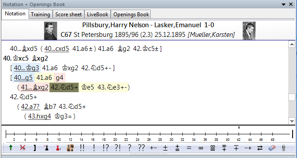Promote variation with the green up arrow
297x158 pixels.
(x=11, y=147)
